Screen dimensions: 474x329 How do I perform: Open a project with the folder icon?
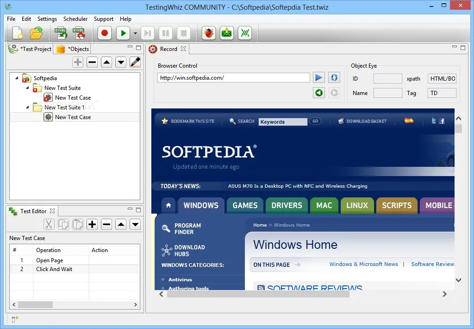[x=36, y=33]
